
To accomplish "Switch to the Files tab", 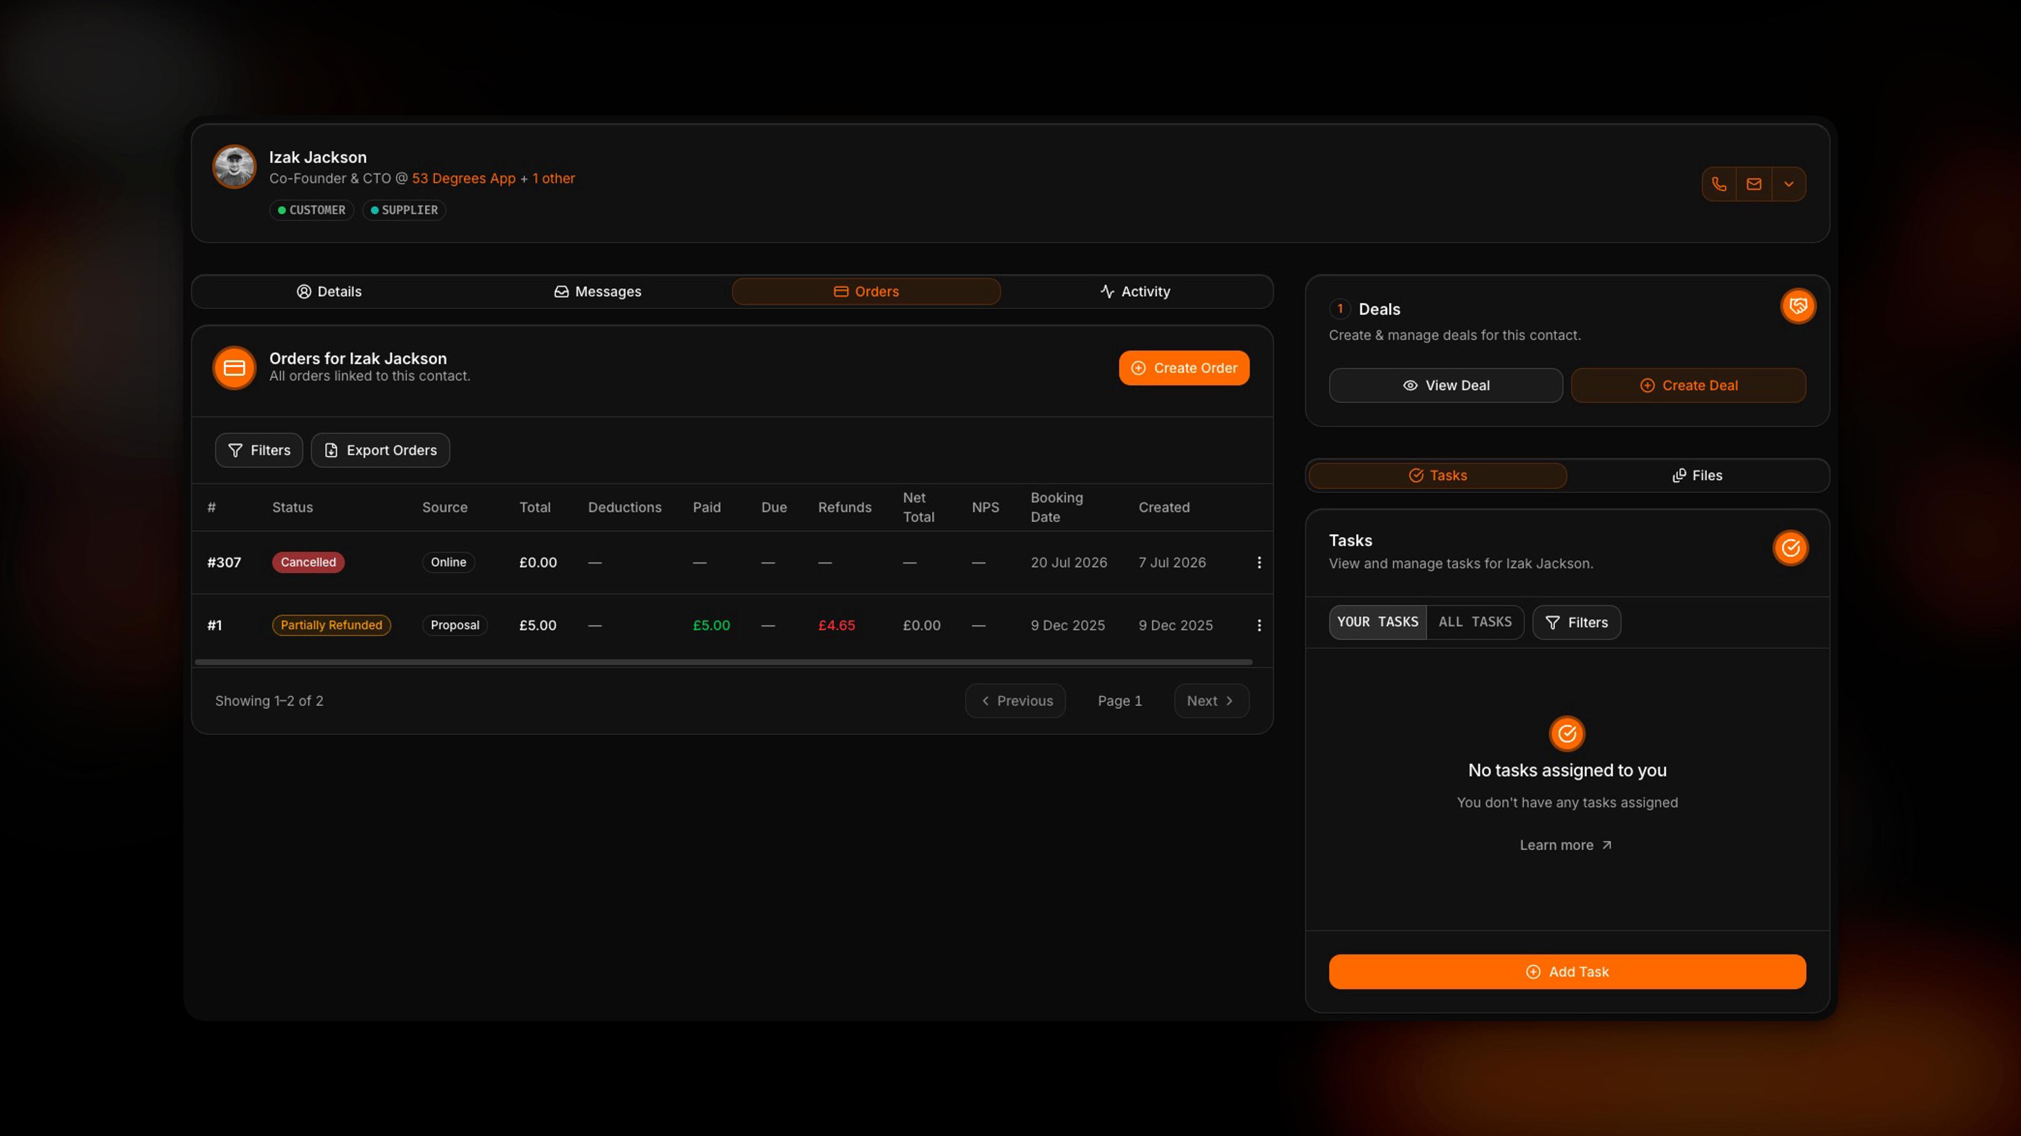I will pyautogui.click(x=1697, y=476).
